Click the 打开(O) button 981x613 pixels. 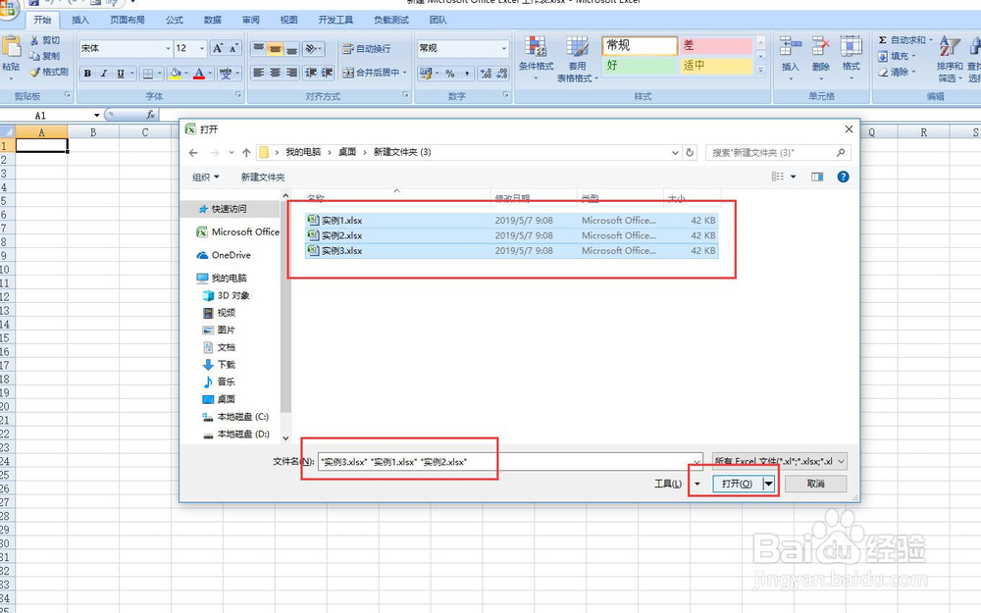click(737, 484)
